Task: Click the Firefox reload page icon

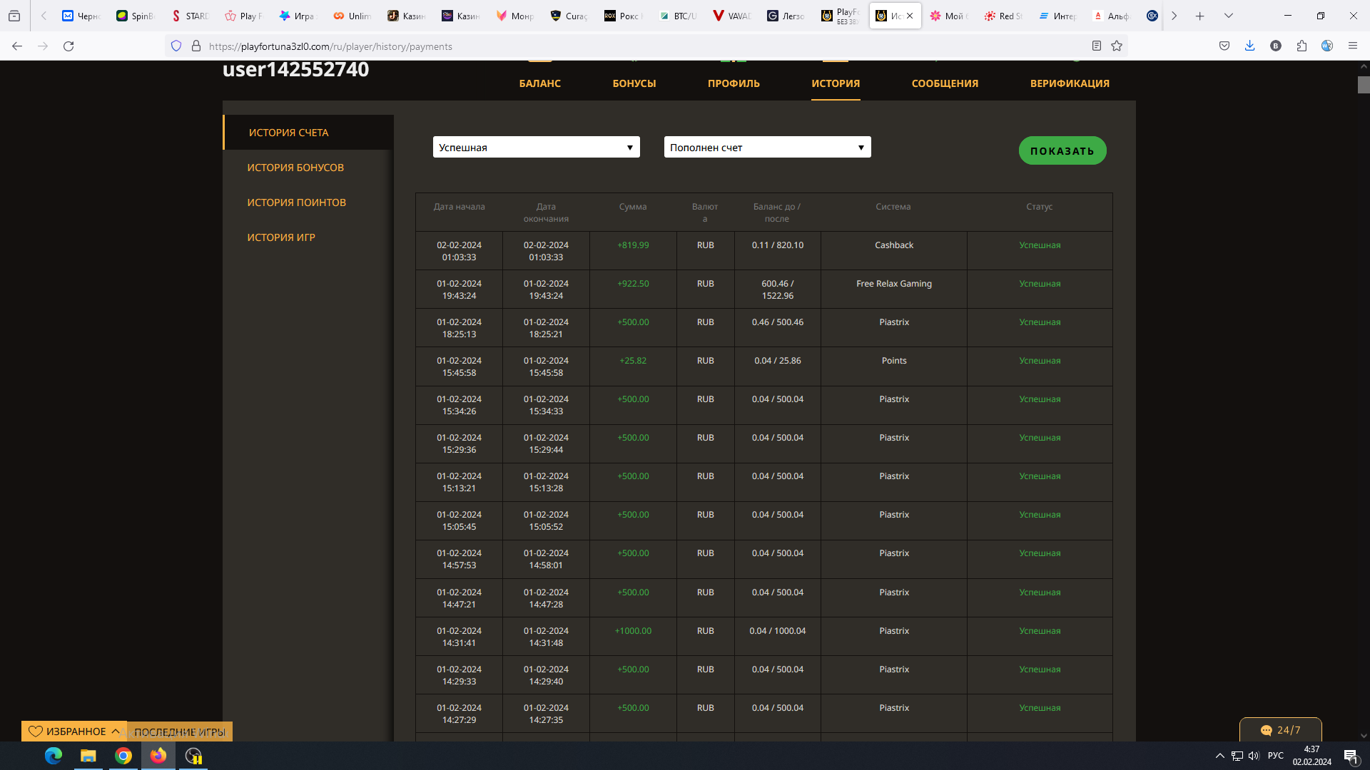Action: [68, 46]
